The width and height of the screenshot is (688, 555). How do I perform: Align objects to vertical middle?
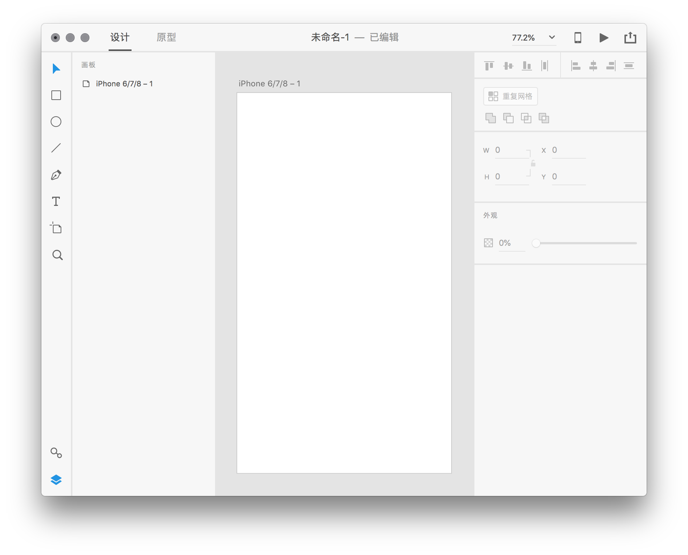pos(508,66)
